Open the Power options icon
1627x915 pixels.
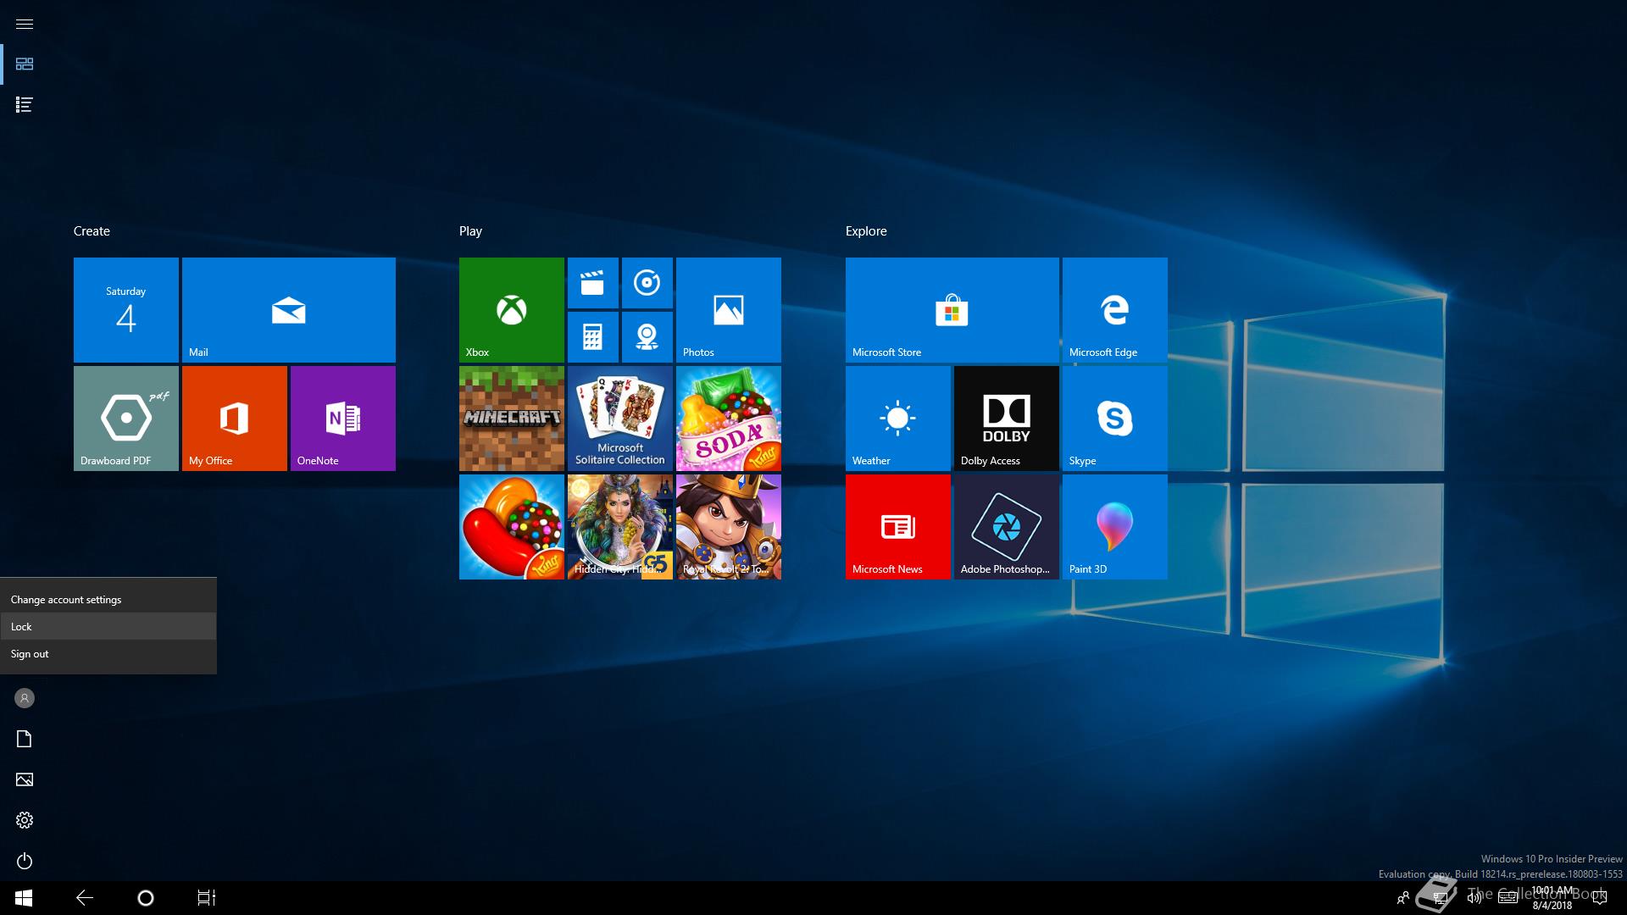(x=25, y=861)
